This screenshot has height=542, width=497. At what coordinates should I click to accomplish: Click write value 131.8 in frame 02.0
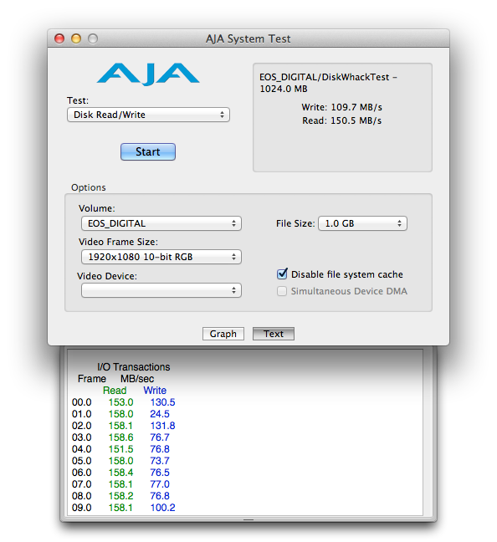pyautogui.click(x=162, y=426)
